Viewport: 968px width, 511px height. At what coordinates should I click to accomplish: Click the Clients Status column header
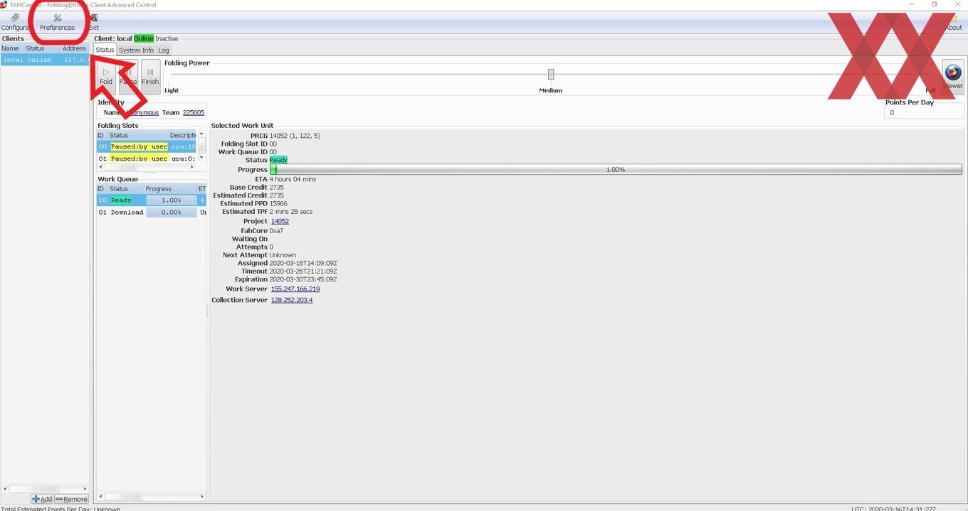[42, 48]
